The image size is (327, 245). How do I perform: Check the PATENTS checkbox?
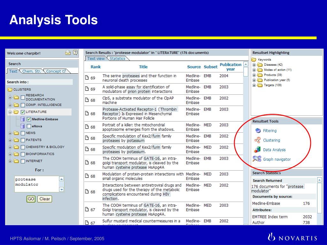click(23, 140)
